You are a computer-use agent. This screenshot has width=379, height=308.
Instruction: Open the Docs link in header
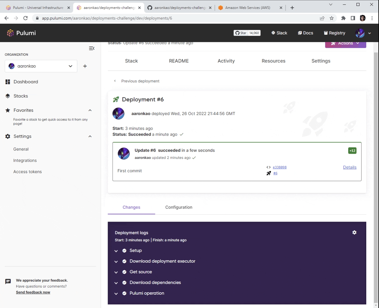coord(305,33)
